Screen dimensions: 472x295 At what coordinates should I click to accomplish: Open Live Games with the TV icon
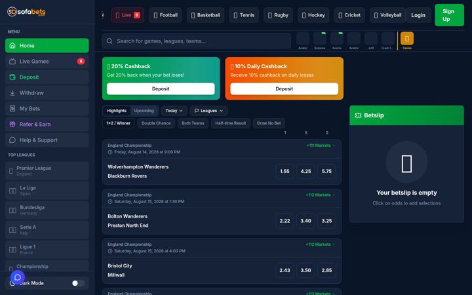tap(47, 62)
